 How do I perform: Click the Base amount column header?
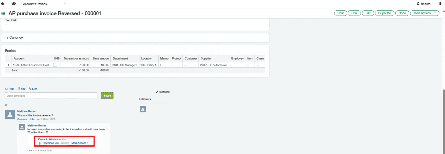coord(101,59)
